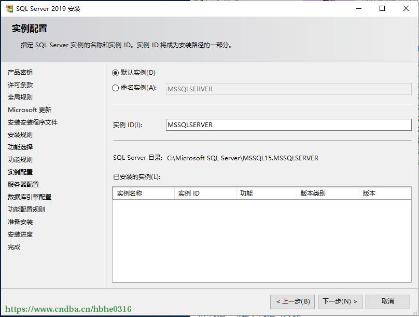Sort by 版本 column header
Screen dimensions: 419x317
coord(385,193)
